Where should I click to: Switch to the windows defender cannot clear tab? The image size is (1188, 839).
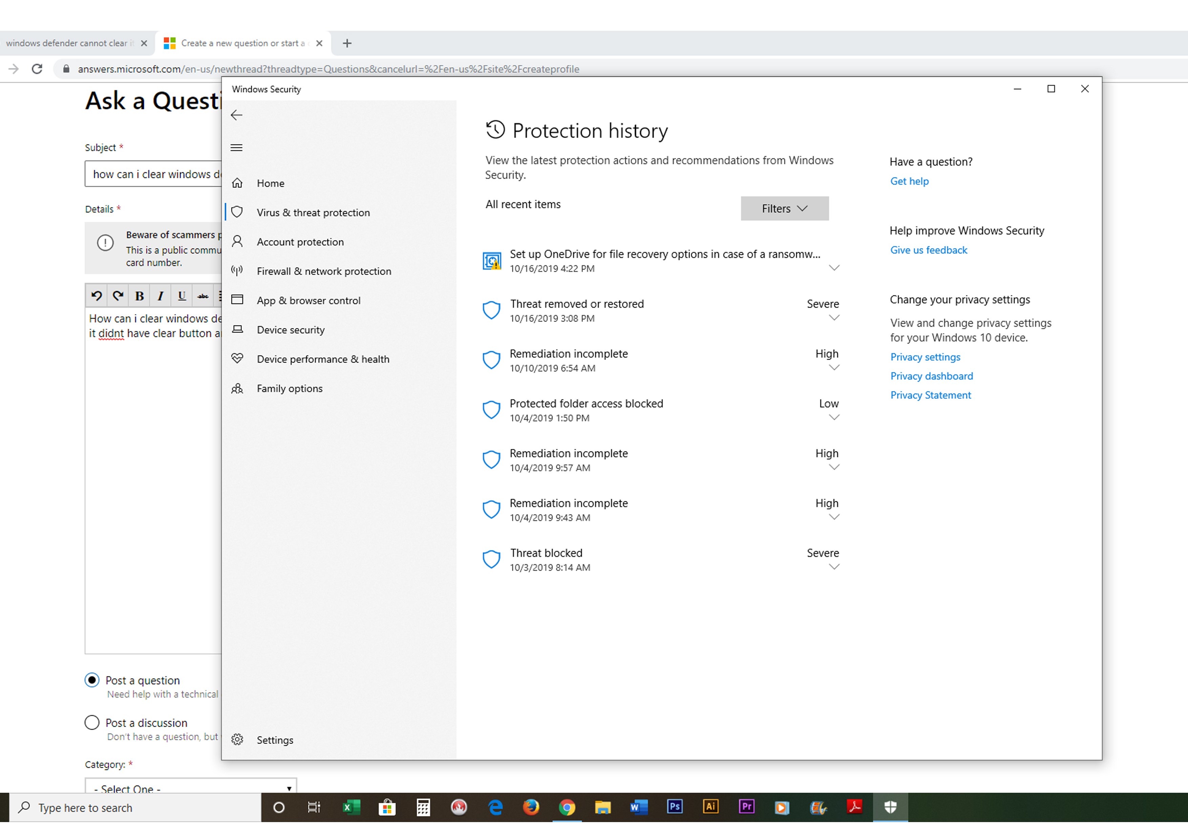(x=70, y=43)
